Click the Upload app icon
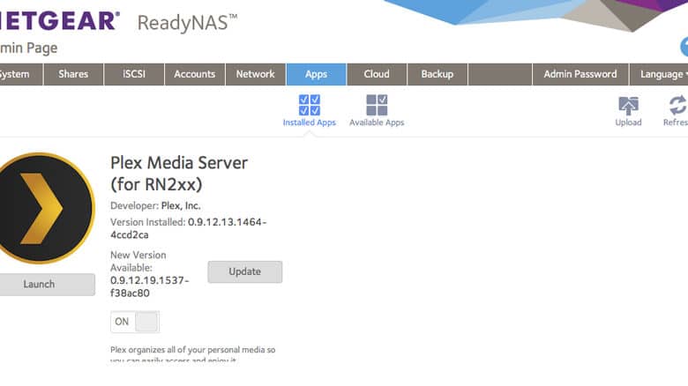This screenshot has width=688, height=386. [628, 111]
